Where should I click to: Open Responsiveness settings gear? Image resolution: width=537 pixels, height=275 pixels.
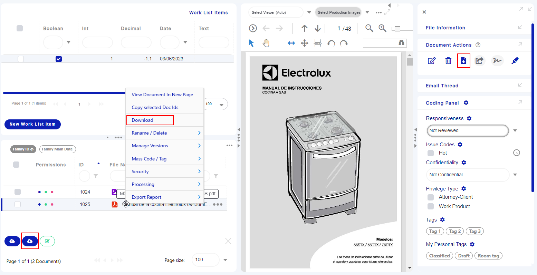coord(469,118)
